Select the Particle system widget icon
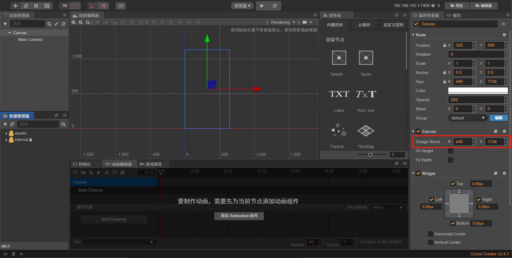Screen dimensions: 512x258 339,130
